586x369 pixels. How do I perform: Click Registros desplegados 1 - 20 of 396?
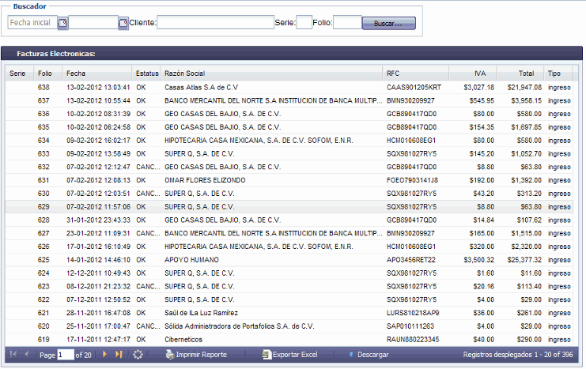[518, 355]
